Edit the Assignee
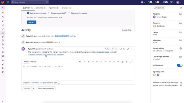The width and height of the screenshot is (184, 103). pyautogui.click(x=181, y=14)
